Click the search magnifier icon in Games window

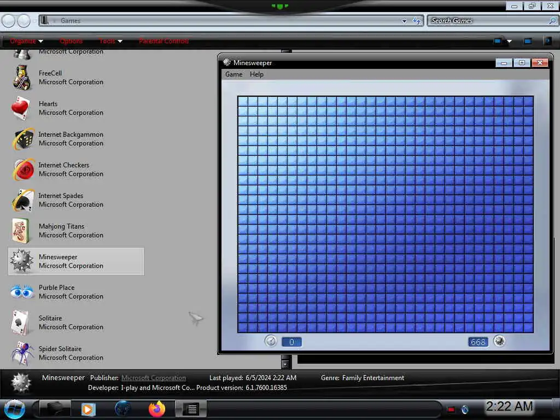pos(552,21)
